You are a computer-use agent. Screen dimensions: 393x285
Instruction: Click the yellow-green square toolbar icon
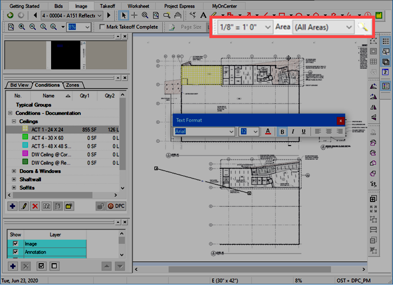[x=379, y=16]
